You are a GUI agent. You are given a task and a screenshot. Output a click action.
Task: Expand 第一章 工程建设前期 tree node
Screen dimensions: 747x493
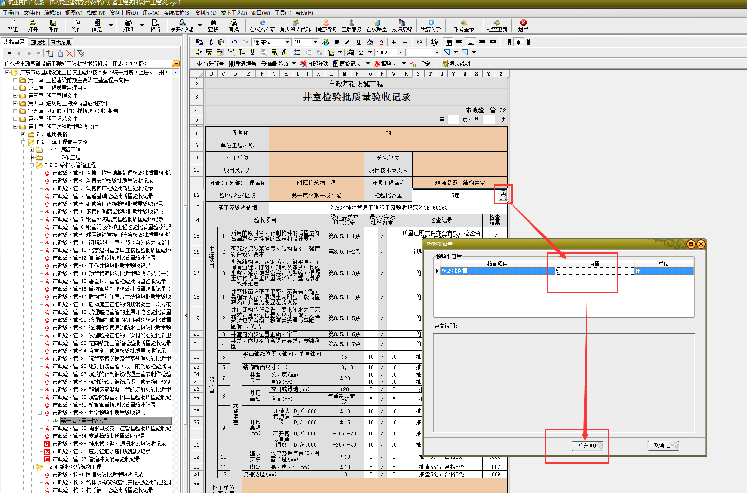tap(15, 80)
